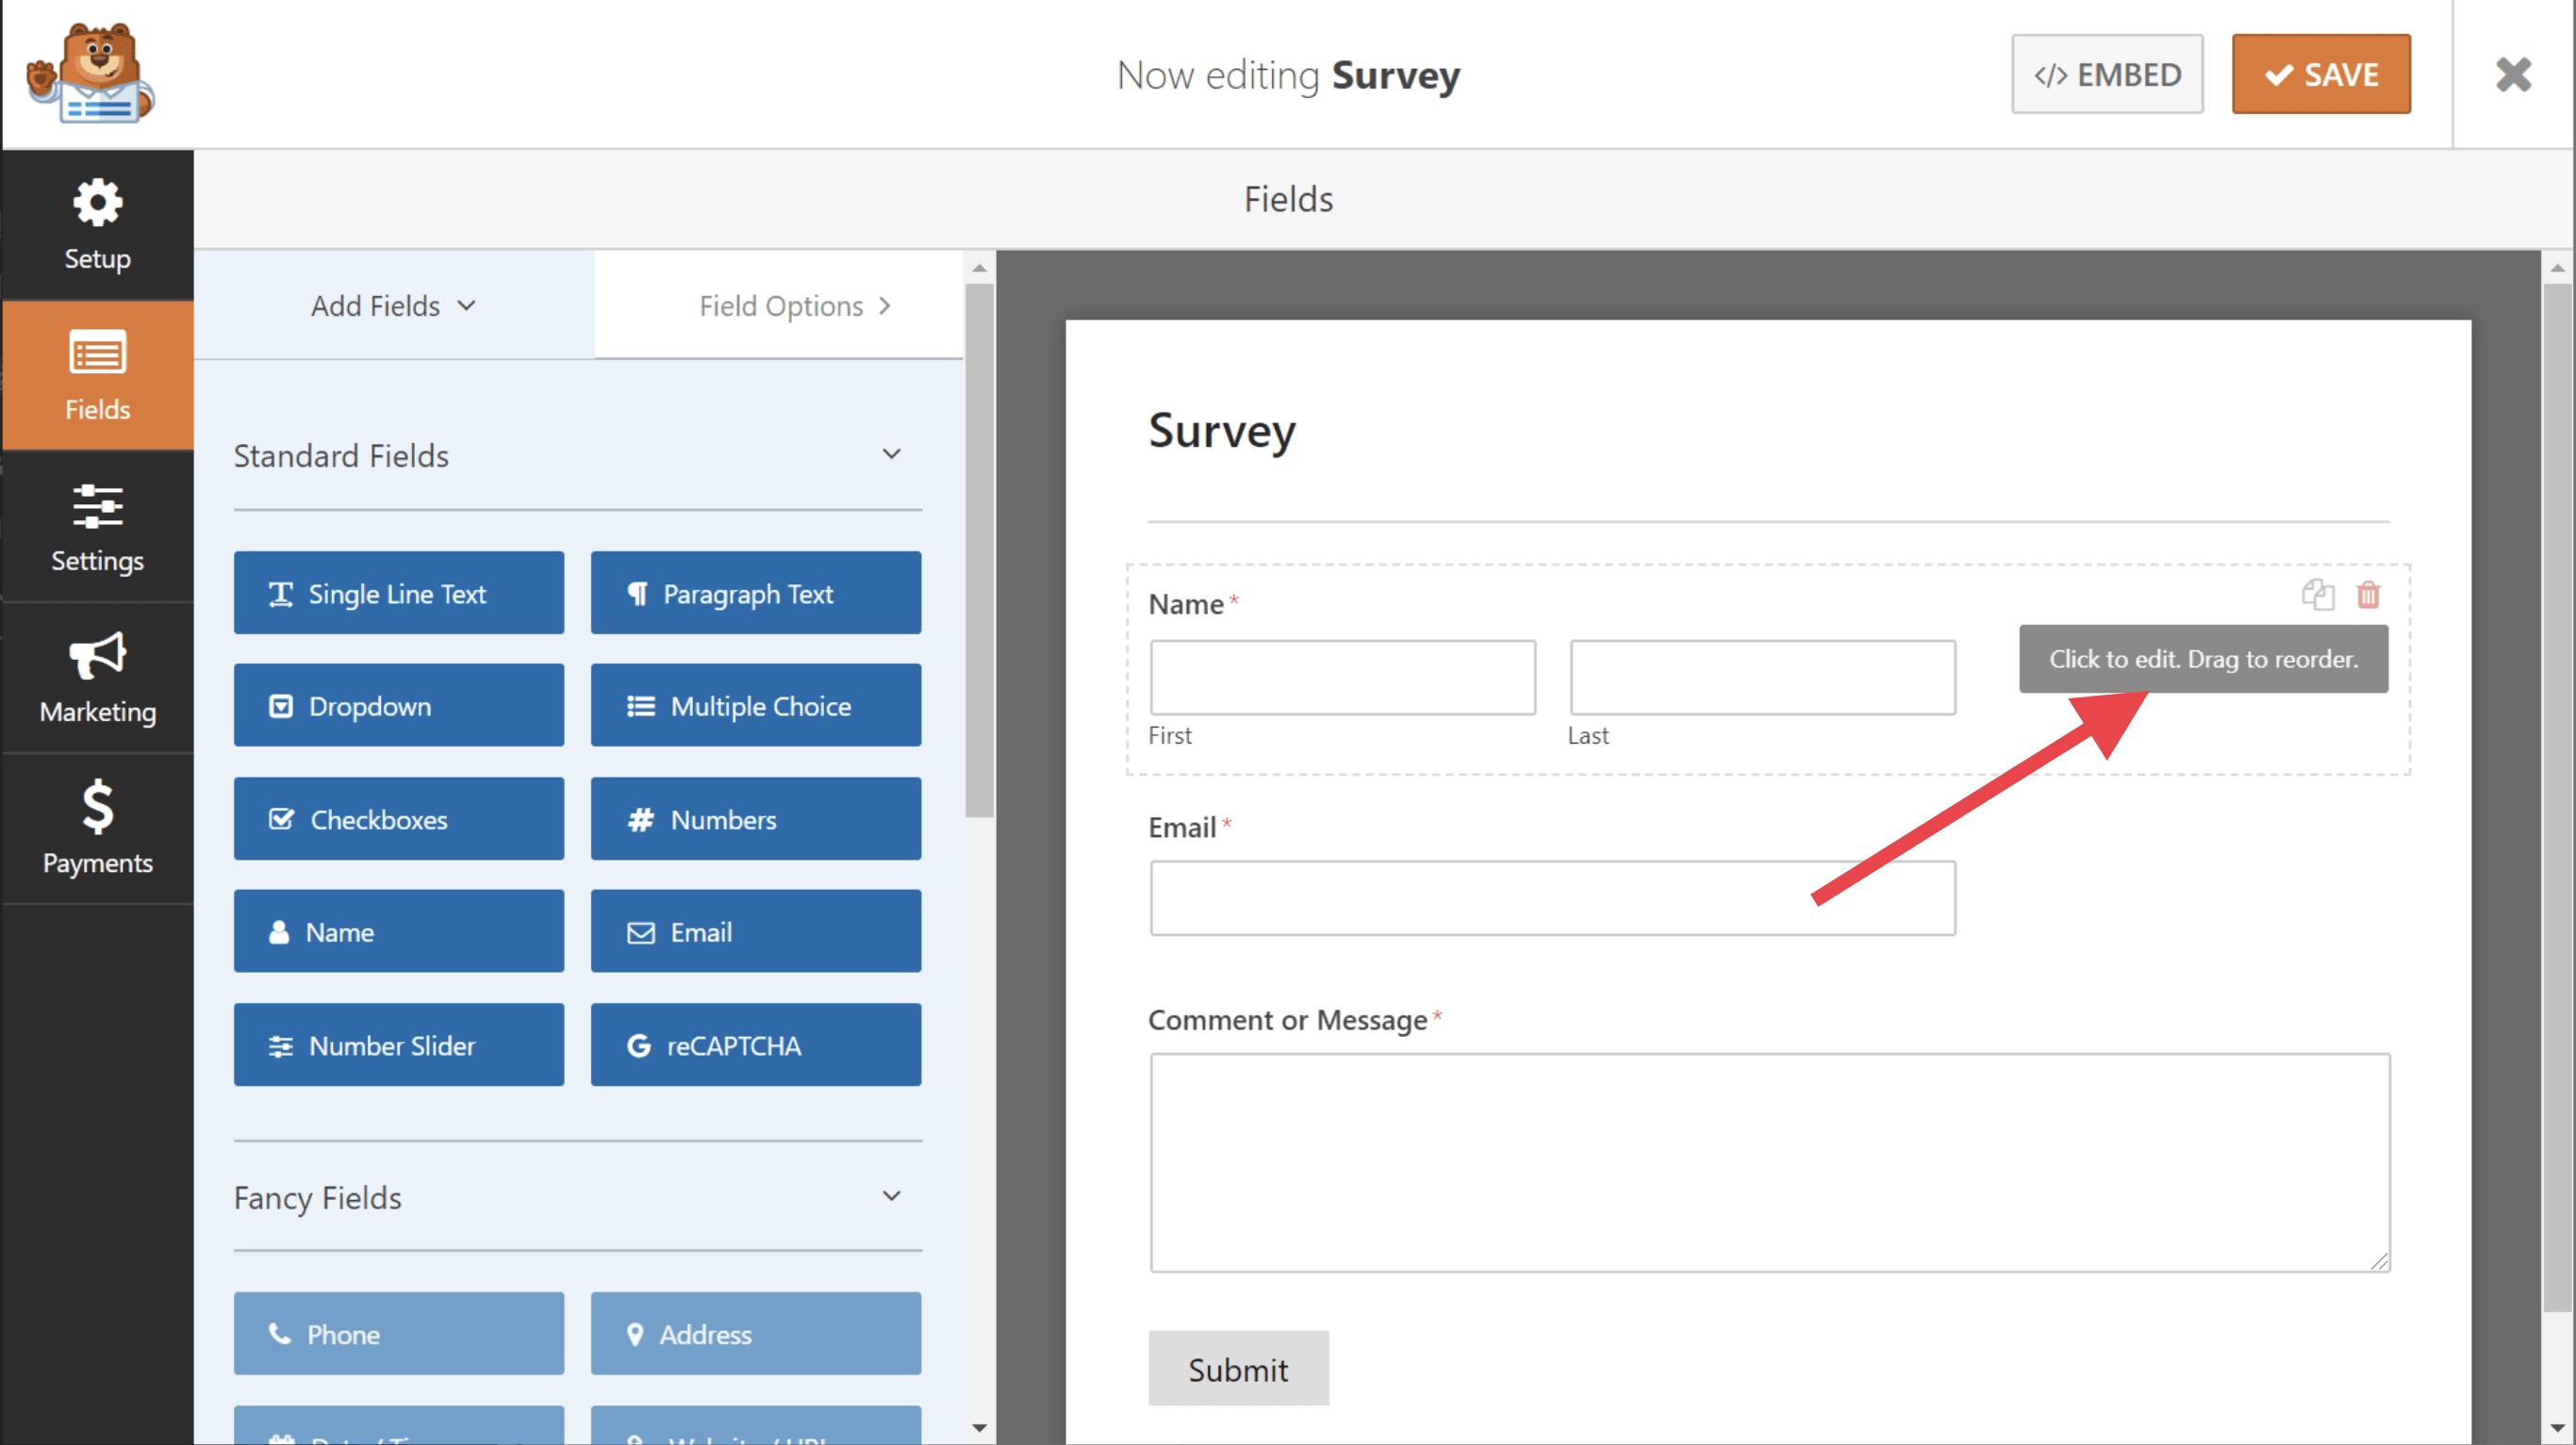Viewport: 2576px width, 1445px height.
Task: Open the Setup panel
Action: [x=98, y=225]
